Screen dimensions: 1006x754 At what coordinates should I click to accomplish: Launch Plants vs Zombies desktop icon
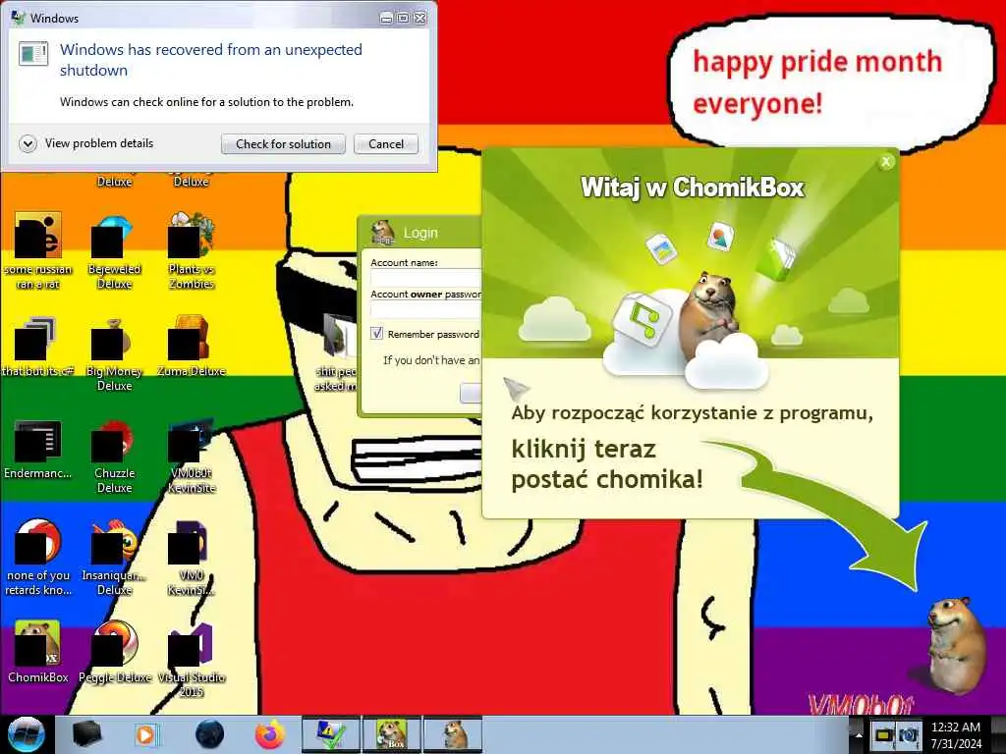pyautogui.click(x=191, y=250)
